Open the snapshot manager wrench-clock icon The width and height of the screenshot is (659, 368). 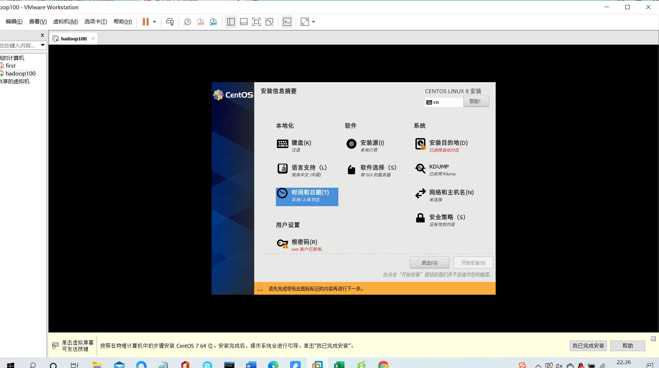pyautogui.click(x=213, y=22)
